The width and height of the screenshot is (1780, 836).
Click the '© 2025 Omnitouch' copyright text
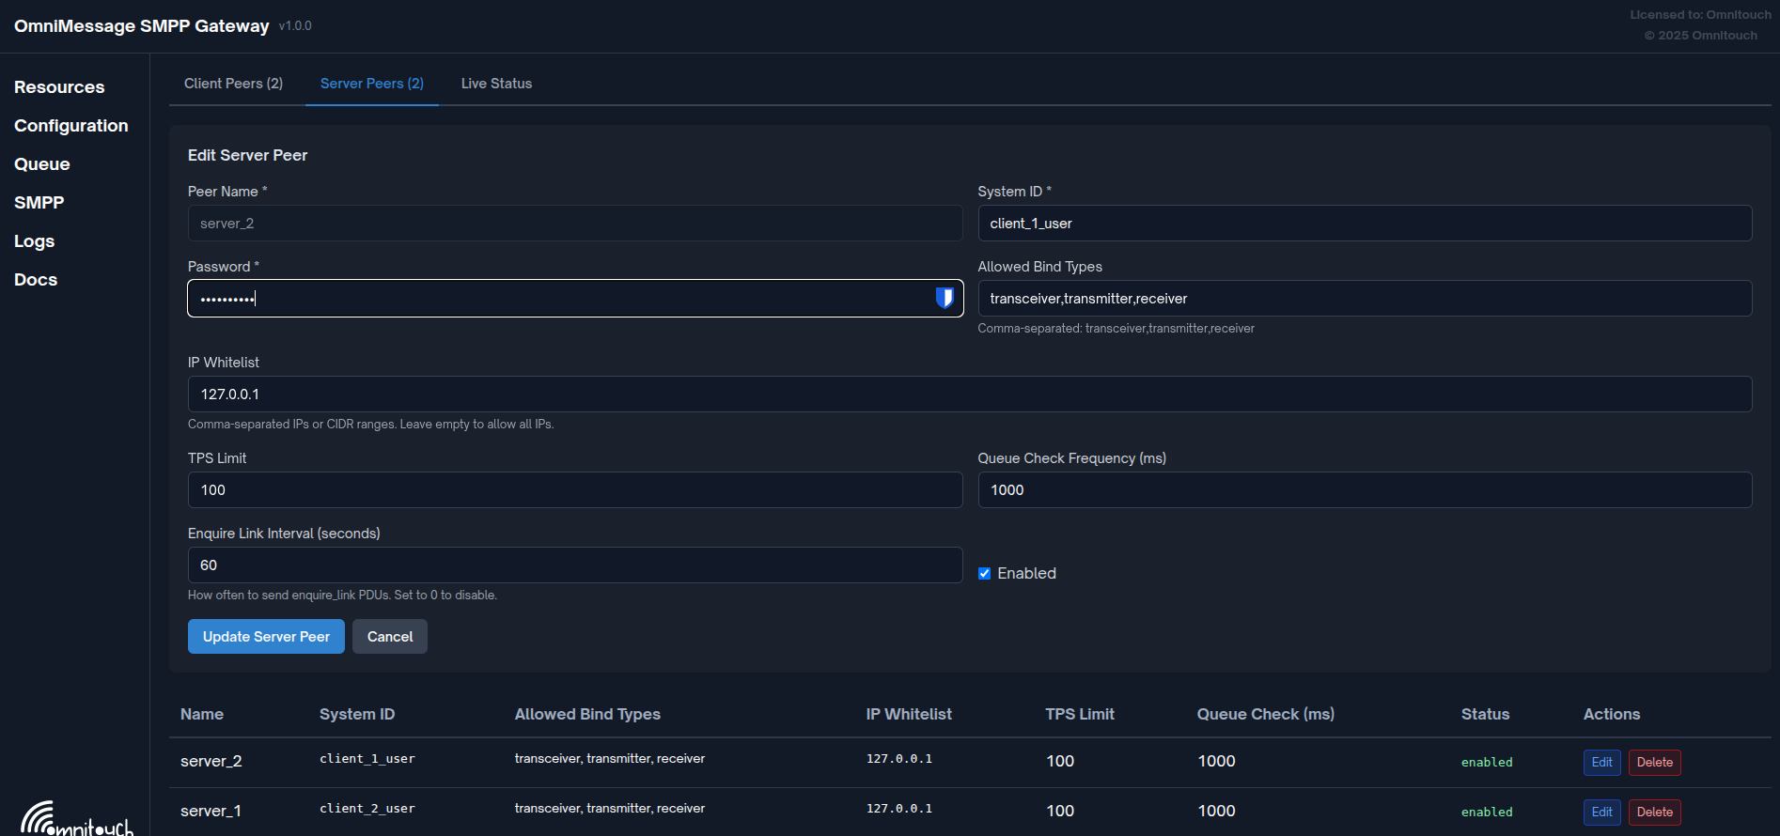(1701, 36)
